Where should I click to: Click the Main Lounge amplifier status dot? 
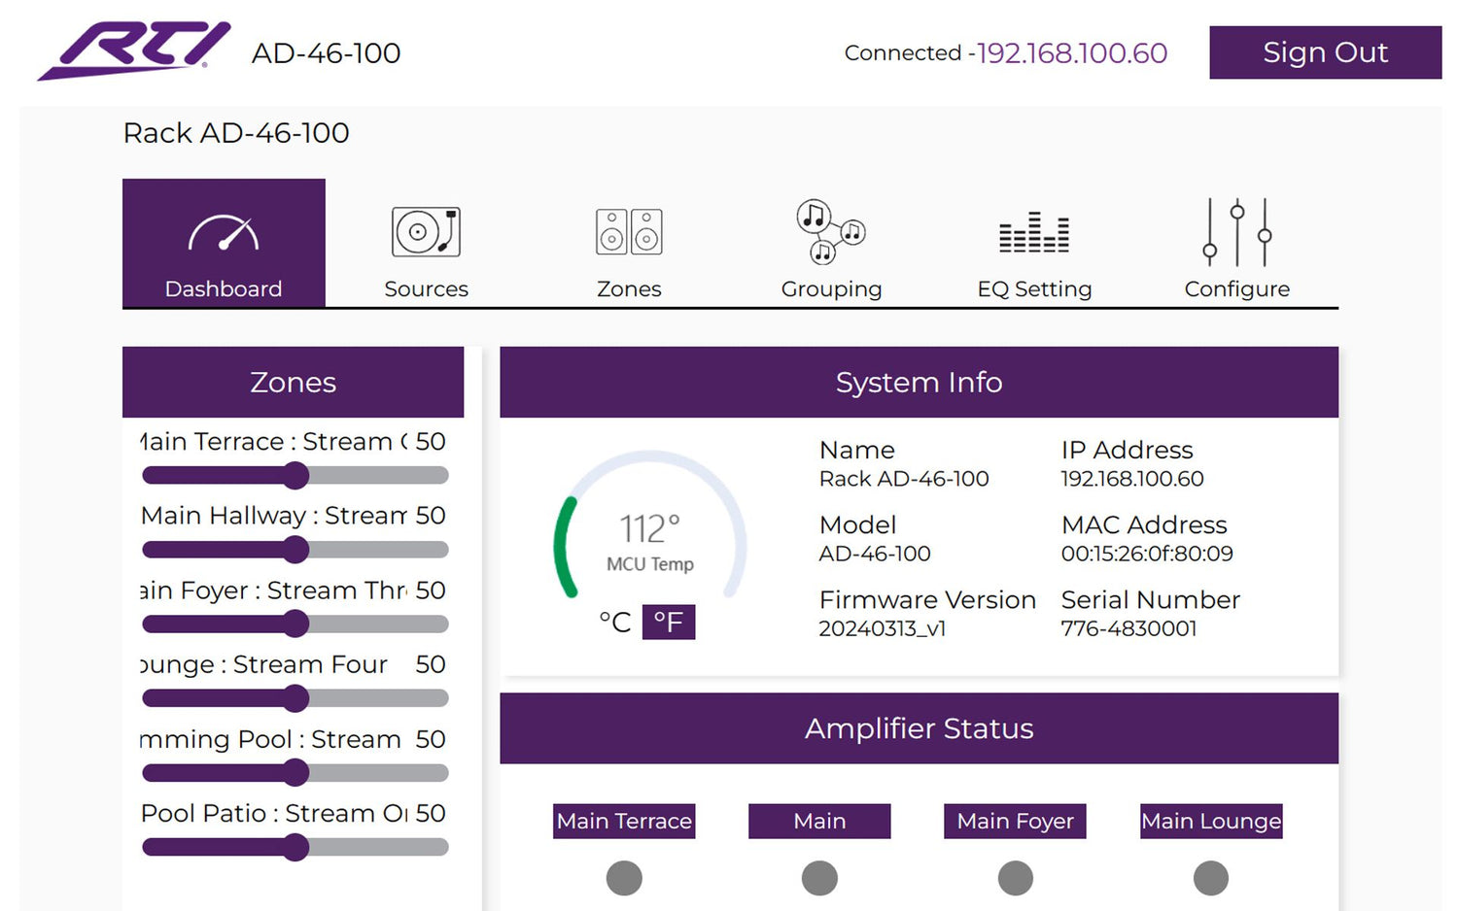pyautogui.click(x=1210, y=878)
